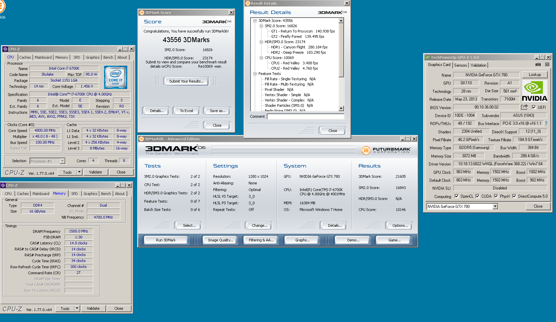Viewport: 556px width, 322px height.
Task: Open the SPD tab in the lower CPU-Z
Action: (x=75, y=194)
